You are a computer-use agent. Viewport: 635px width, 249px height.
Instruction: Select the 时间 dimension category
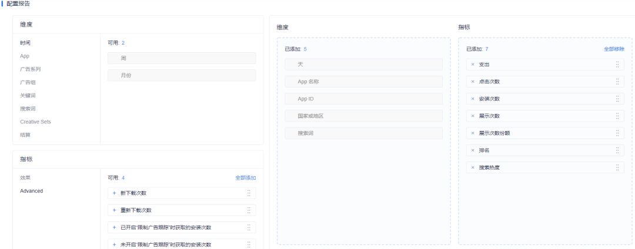(25, 43)
